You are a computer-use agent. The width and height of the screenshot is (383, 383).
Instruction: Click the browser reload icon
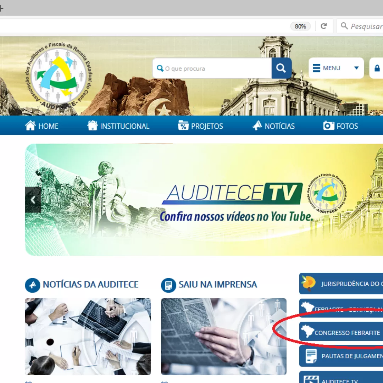click(x=324, y=26)
